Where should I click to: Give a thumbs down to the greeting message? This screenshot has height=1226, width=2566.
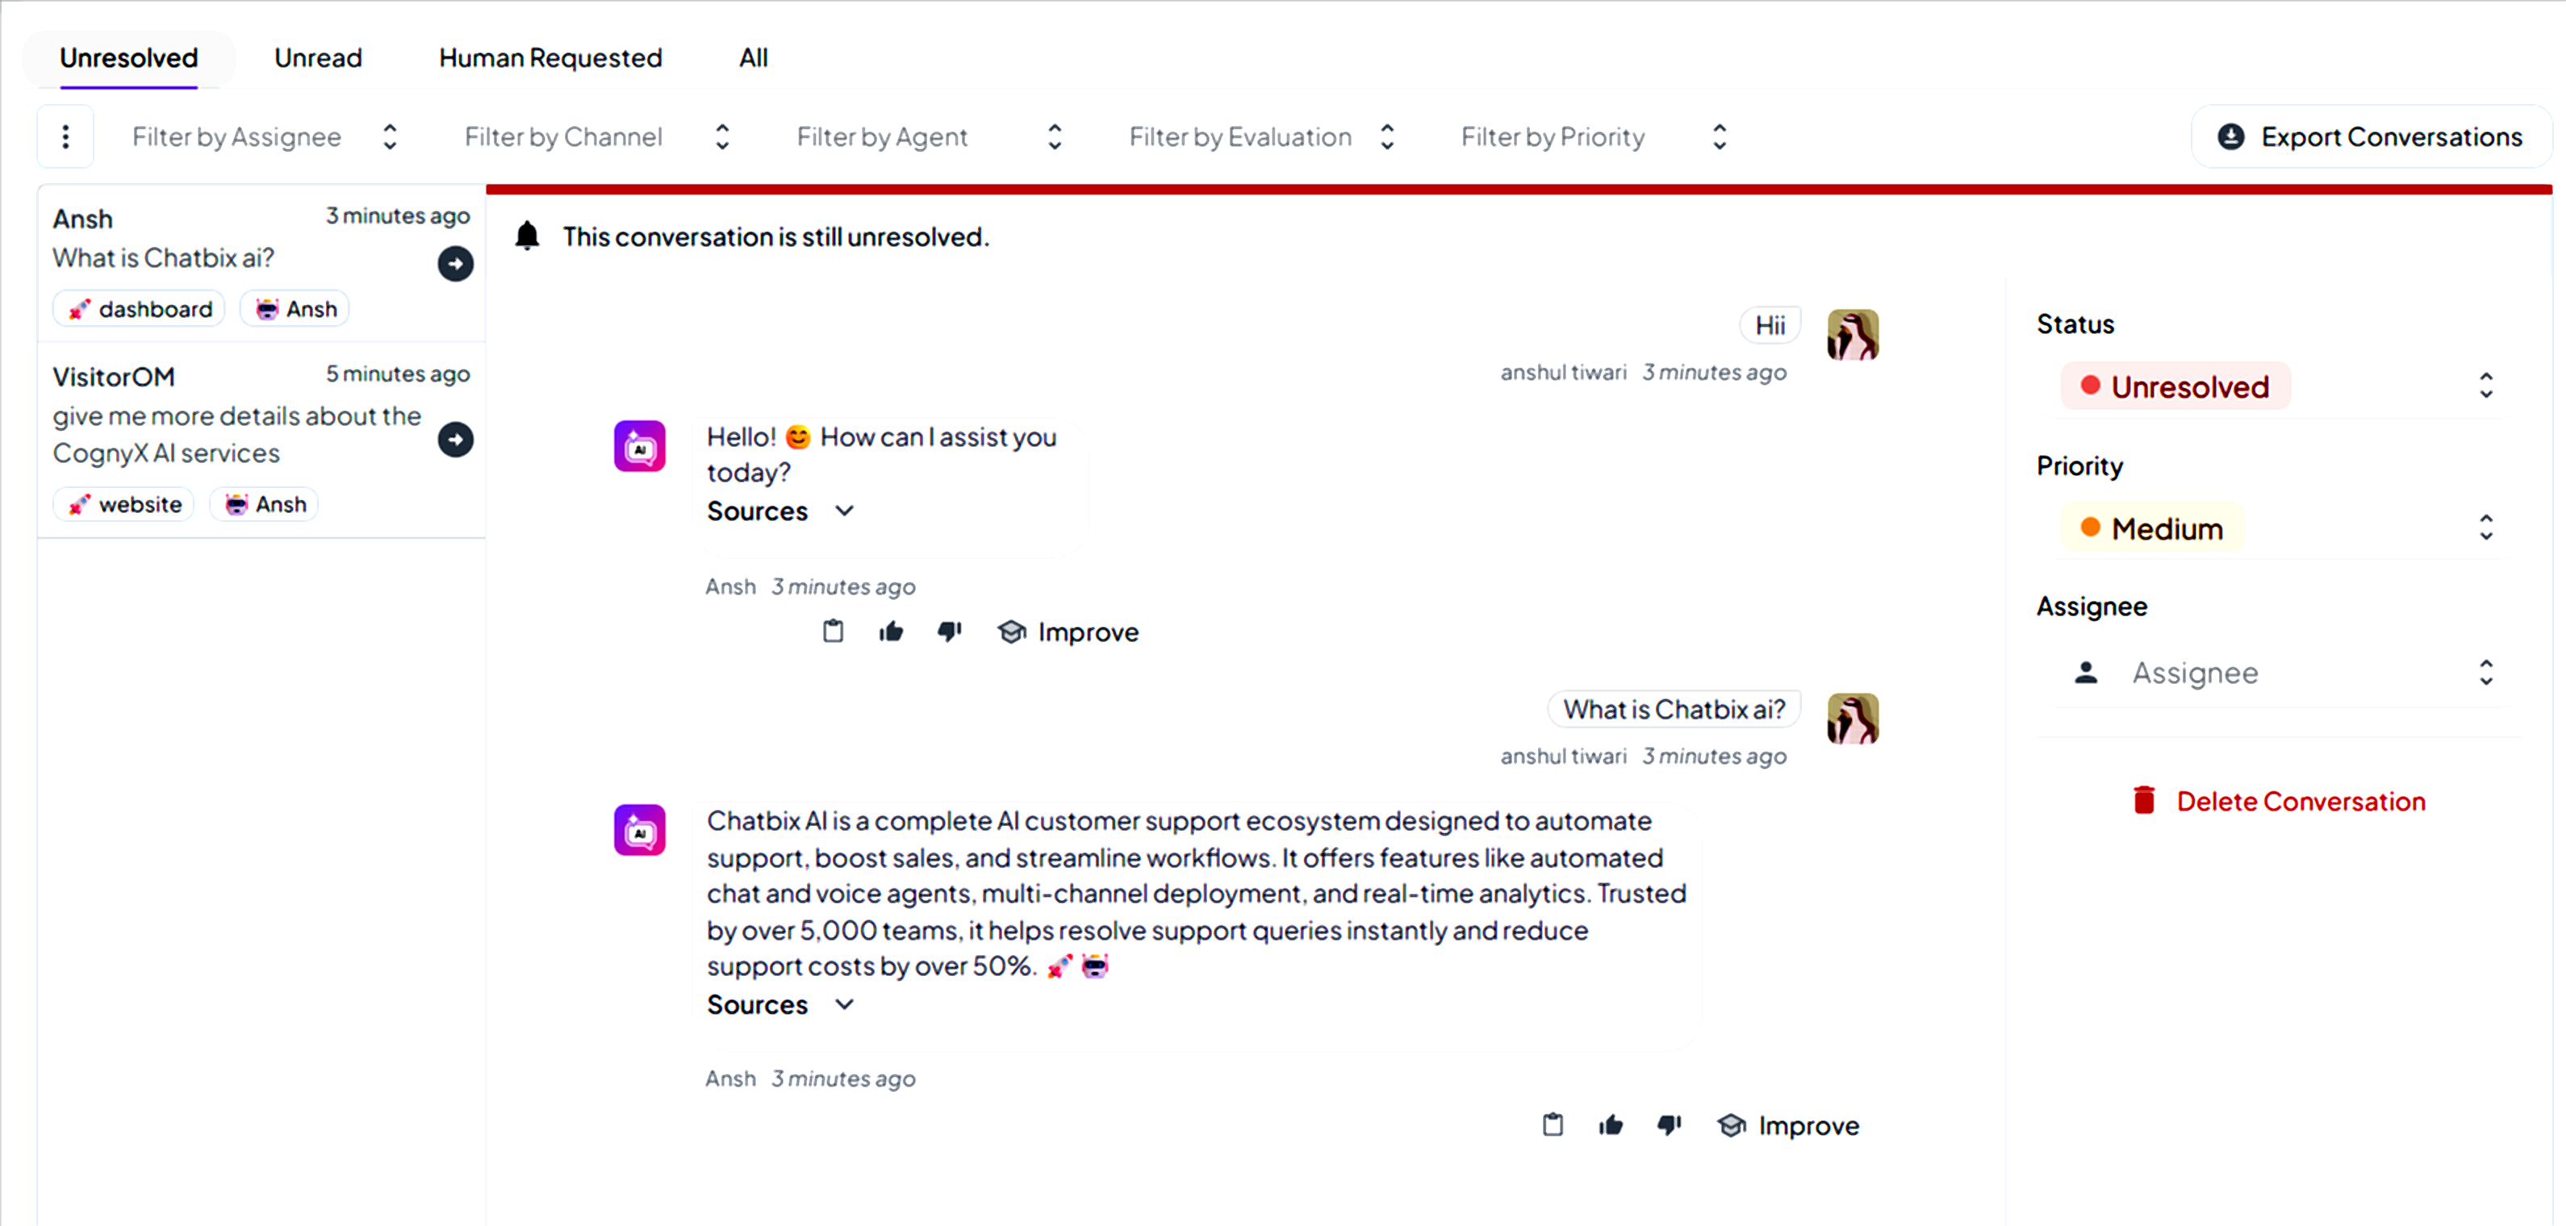(948, 631)
